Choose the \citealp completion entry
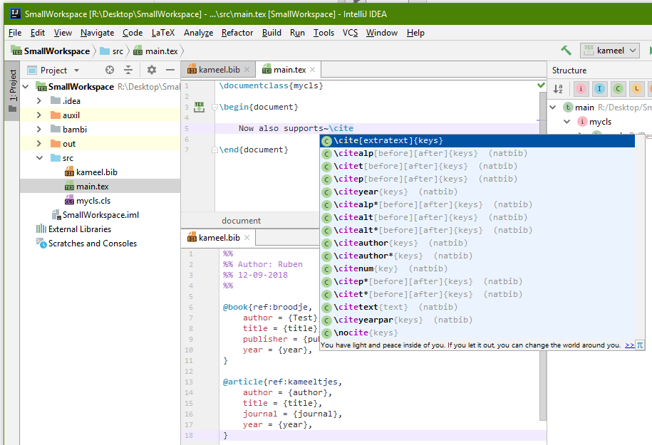Image resolution: width=652 pixels, height=445 pixels. click(x=477, y=153)
